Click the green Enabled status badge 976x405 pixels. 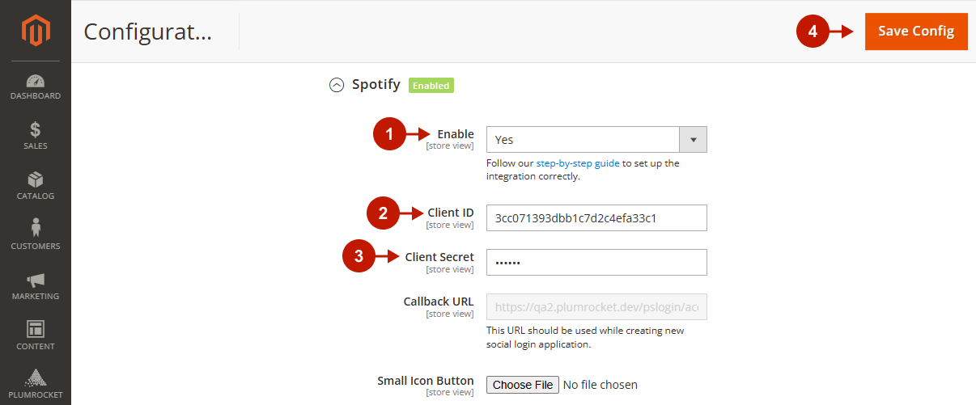[x=431, y=85]
